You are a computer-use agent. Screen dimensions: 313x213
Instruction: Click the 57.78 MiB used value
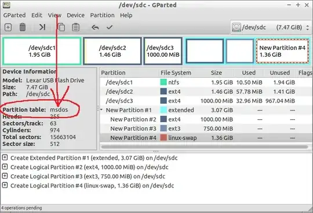click(x=249, y=91)
